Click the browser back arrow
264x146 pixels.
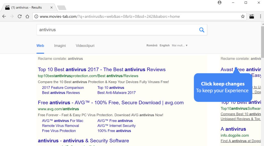coord(4,16)
